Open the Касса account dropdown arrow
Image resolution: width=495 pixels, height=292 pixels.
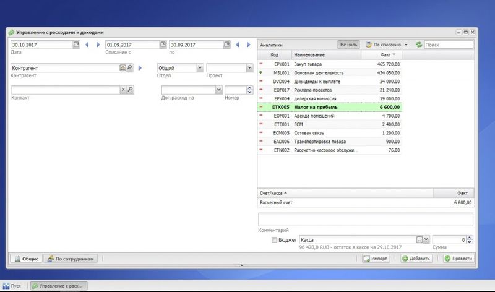pyautogui.click(x=426, y=240)
